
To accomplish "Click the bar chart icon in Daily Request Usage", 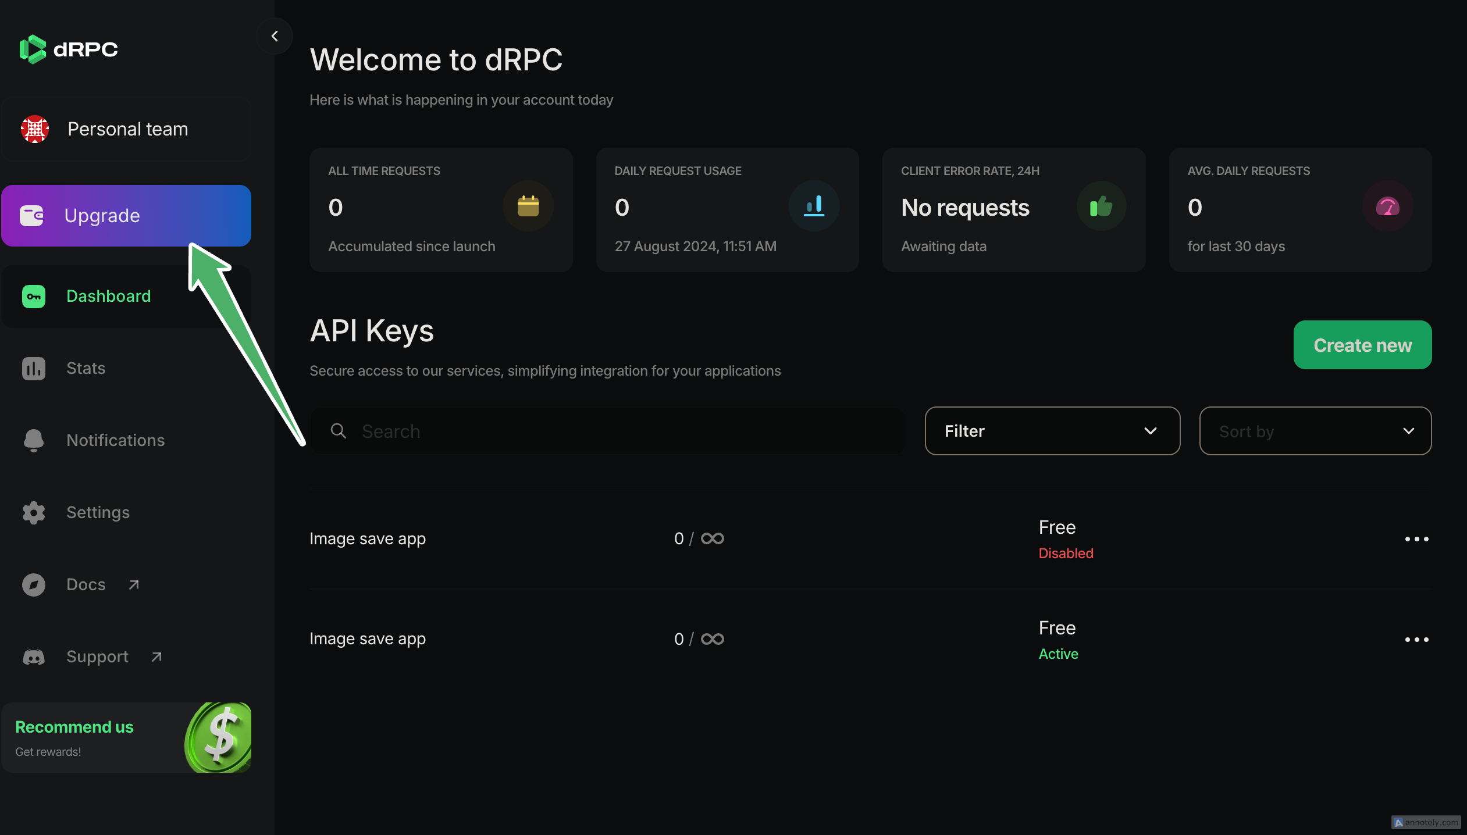I will (x=814, y=206).
